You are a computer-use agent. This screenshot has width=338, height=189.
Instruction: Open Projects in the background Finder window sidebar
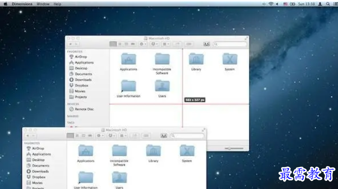pyautogui.click(x=78, y=97)
